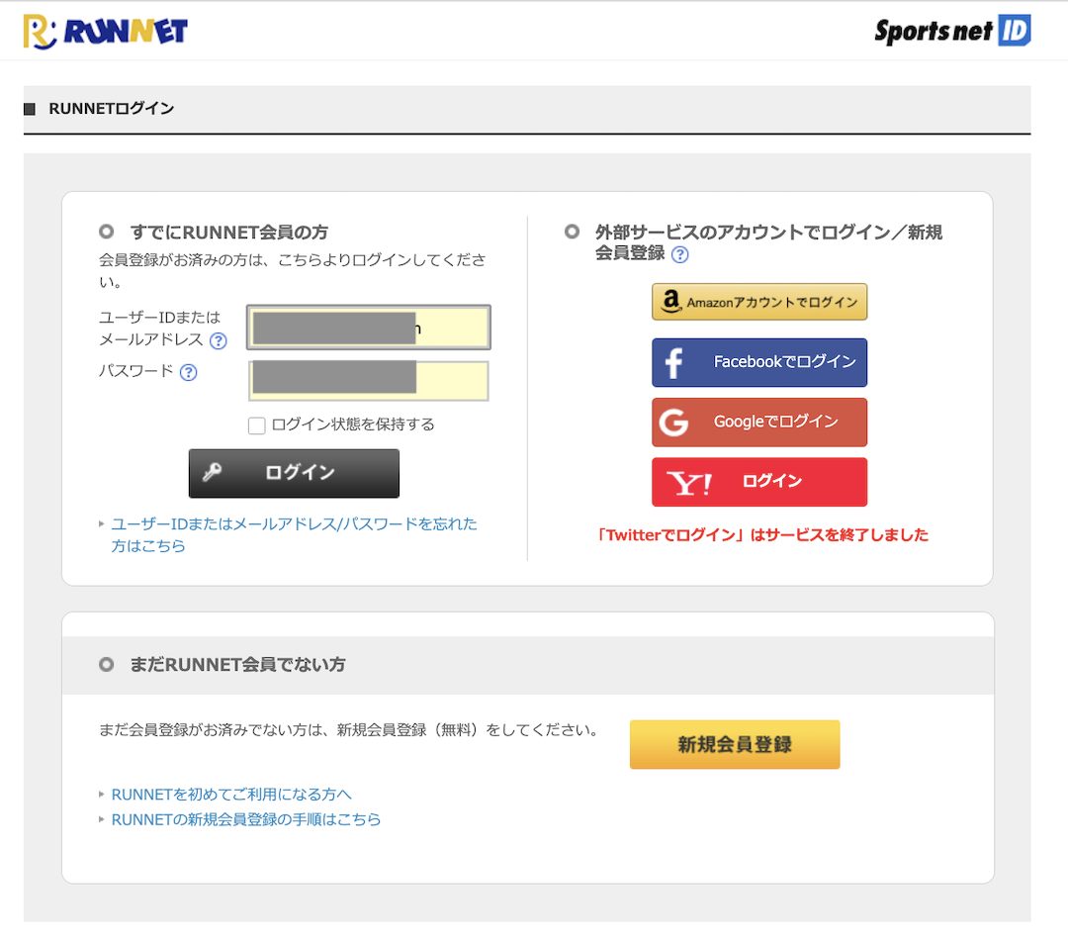Click the Google 'G' icon on login button

coord(673,423)
